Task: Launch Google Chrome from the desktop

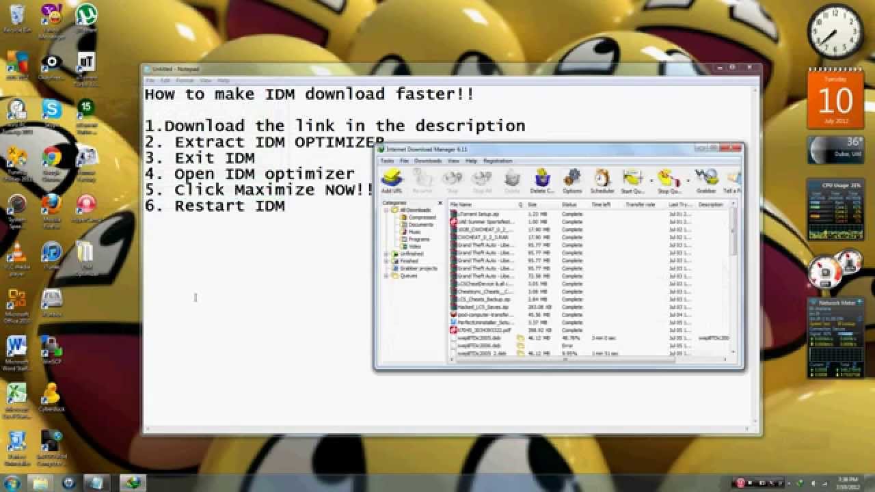Action: [52, 164]
